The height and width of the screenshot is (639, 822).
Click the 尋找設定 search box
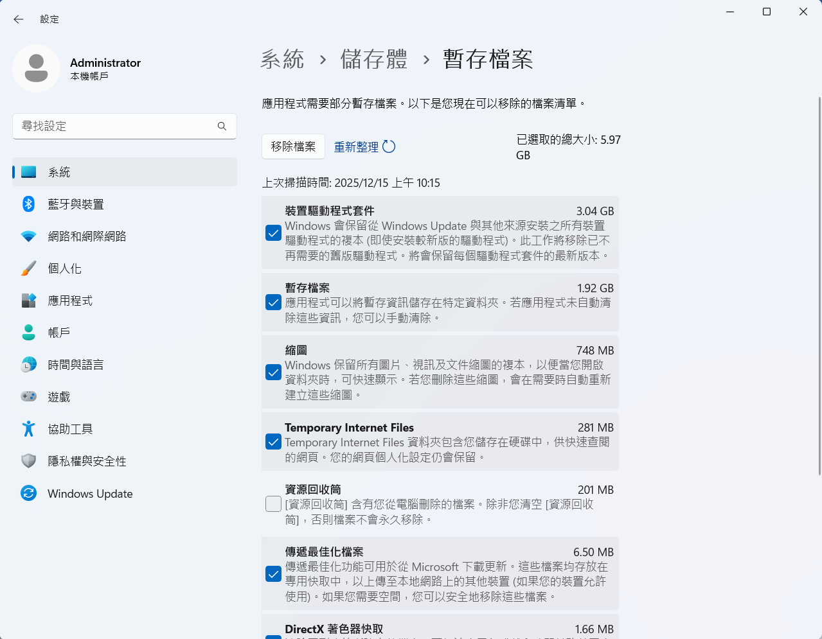(124, 126)
